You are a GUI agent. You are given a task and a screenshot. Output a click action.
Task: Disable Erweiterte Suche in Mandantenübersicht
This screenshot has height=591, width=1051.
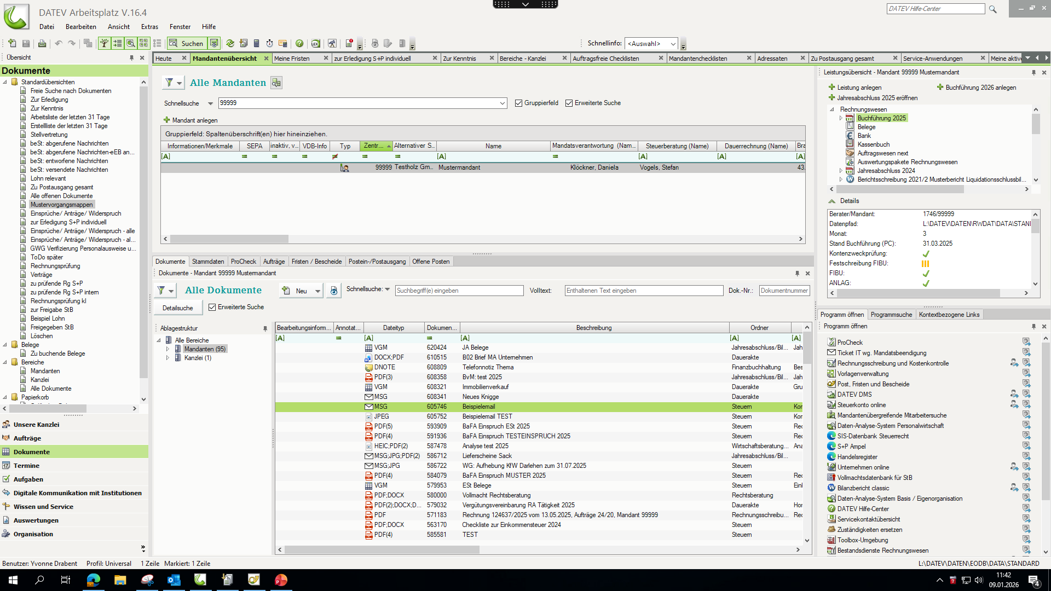pyautogui.click(x=569, y=103)
